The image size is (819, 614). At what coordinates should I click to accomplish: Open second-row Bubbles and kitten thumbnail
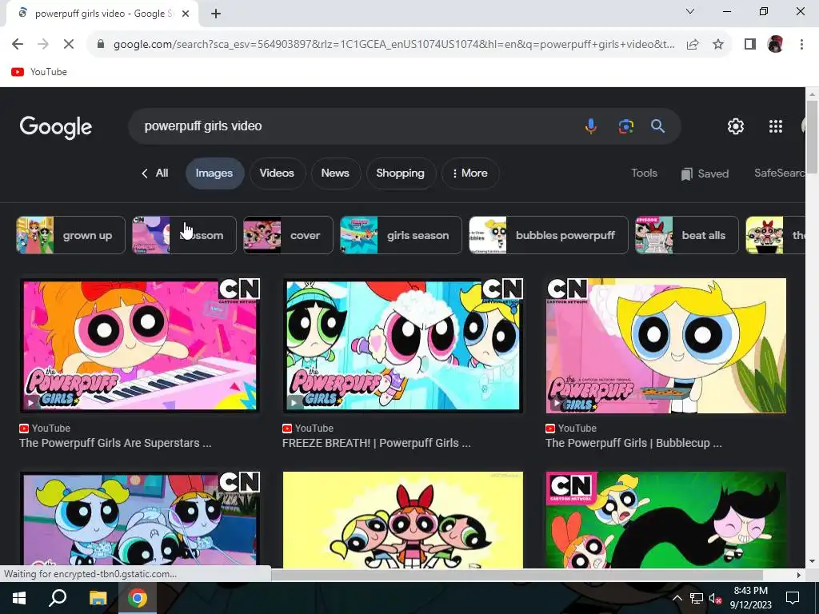tap(139, 520)
